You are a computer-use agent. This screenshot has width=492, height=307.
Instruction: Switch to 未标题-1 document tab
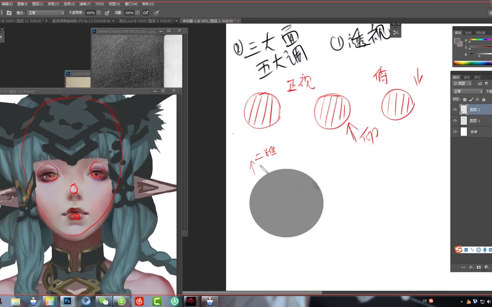209,21
